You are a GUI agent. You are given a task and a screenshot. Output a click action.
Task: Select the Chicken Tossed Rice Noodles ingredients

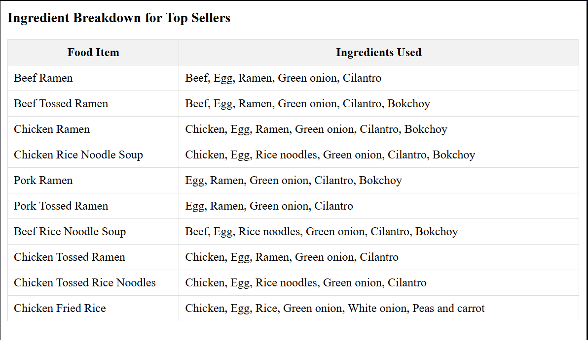[x=306, y=283]
